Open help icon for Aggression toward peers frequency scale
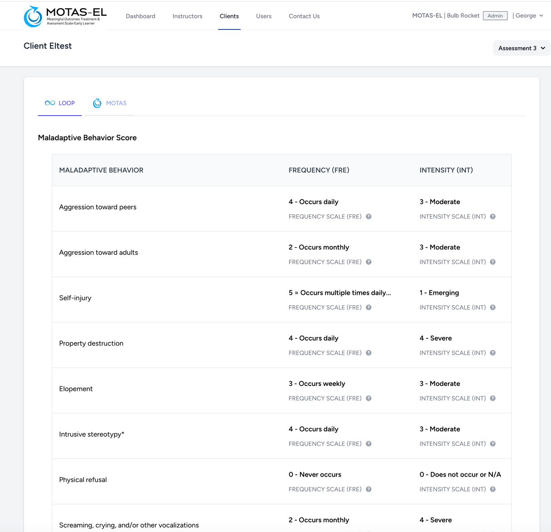The width and height of the screenshot is (551, 532). 369,216
